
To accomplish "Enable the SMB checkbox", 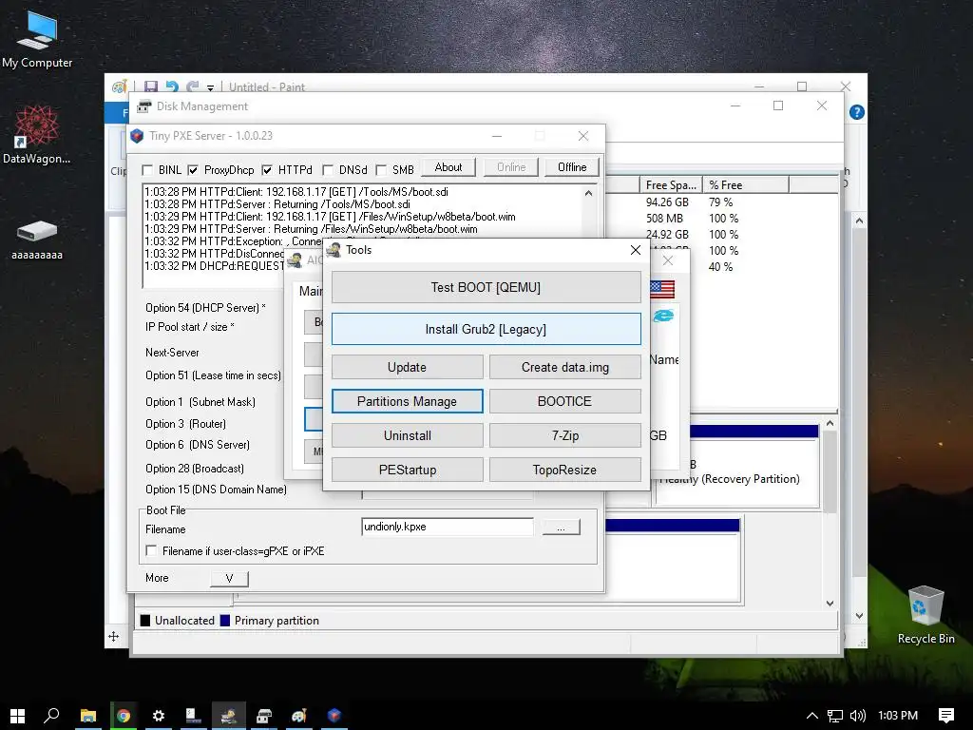I will [381, 170].
